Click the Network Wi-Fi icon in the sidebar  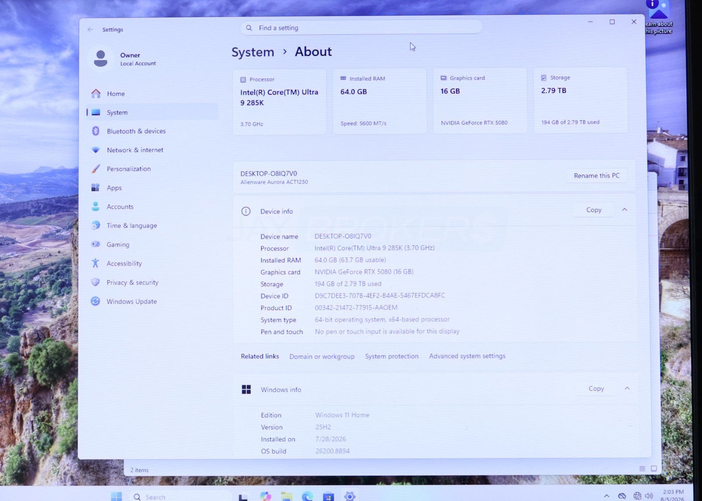(x=95, y=150)
